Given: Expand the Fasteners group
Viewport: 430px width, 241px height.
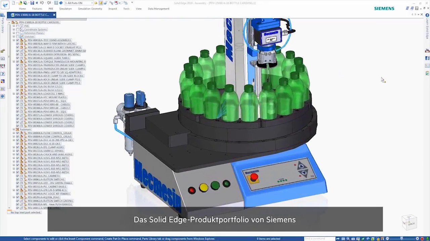Looking at the screenshot, I should tap(14, 130).
